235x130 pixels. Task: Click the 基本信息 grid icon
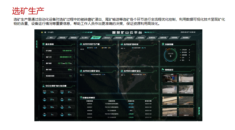pyautogui.click(x=43, y=44)
